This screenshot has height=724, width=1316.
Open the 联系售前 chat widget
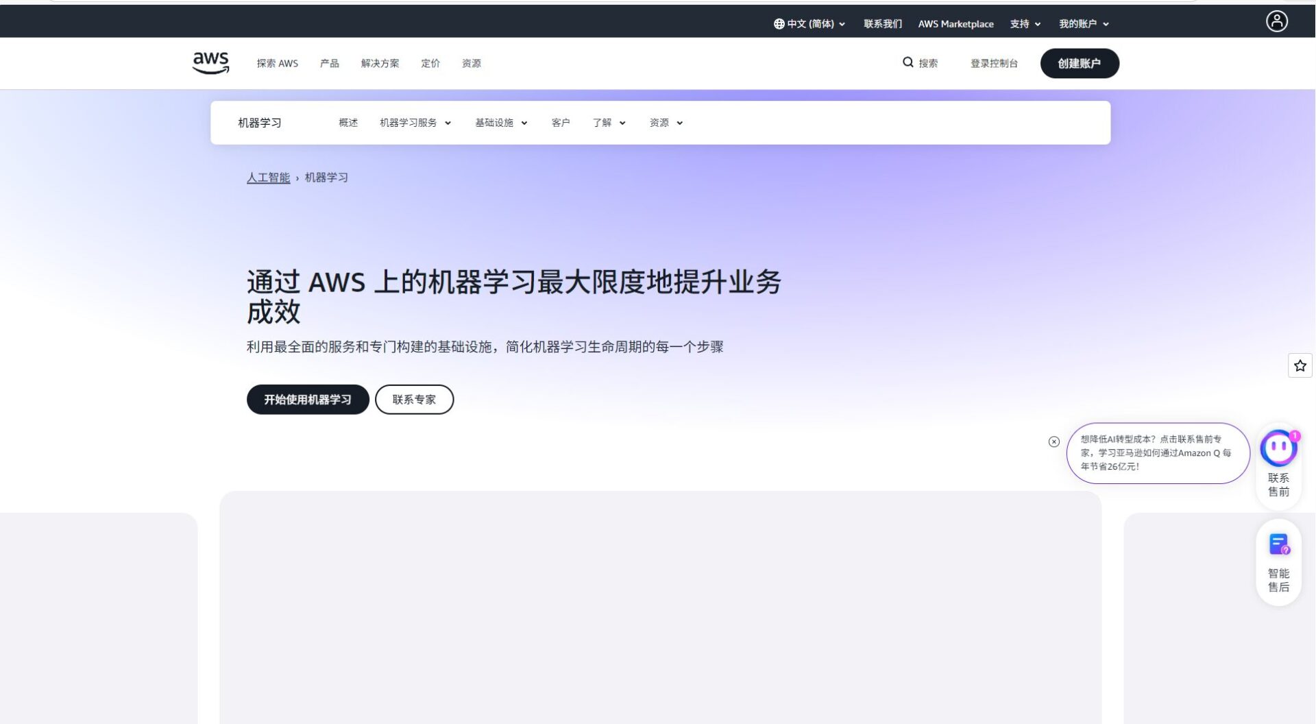pos(1277,448)
